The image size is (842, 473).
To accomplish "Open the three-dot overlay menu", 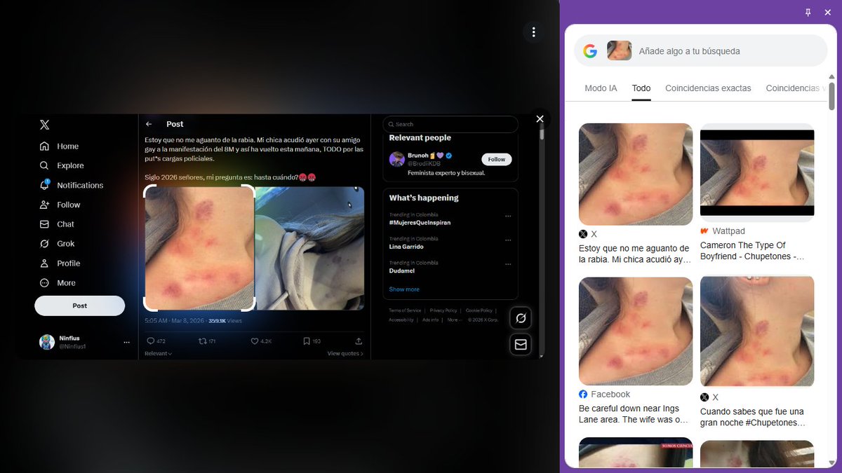I will point(534,32).
